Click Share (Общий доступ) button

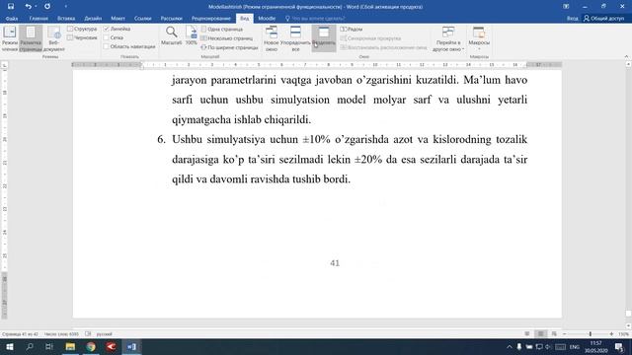pos(604,18)
